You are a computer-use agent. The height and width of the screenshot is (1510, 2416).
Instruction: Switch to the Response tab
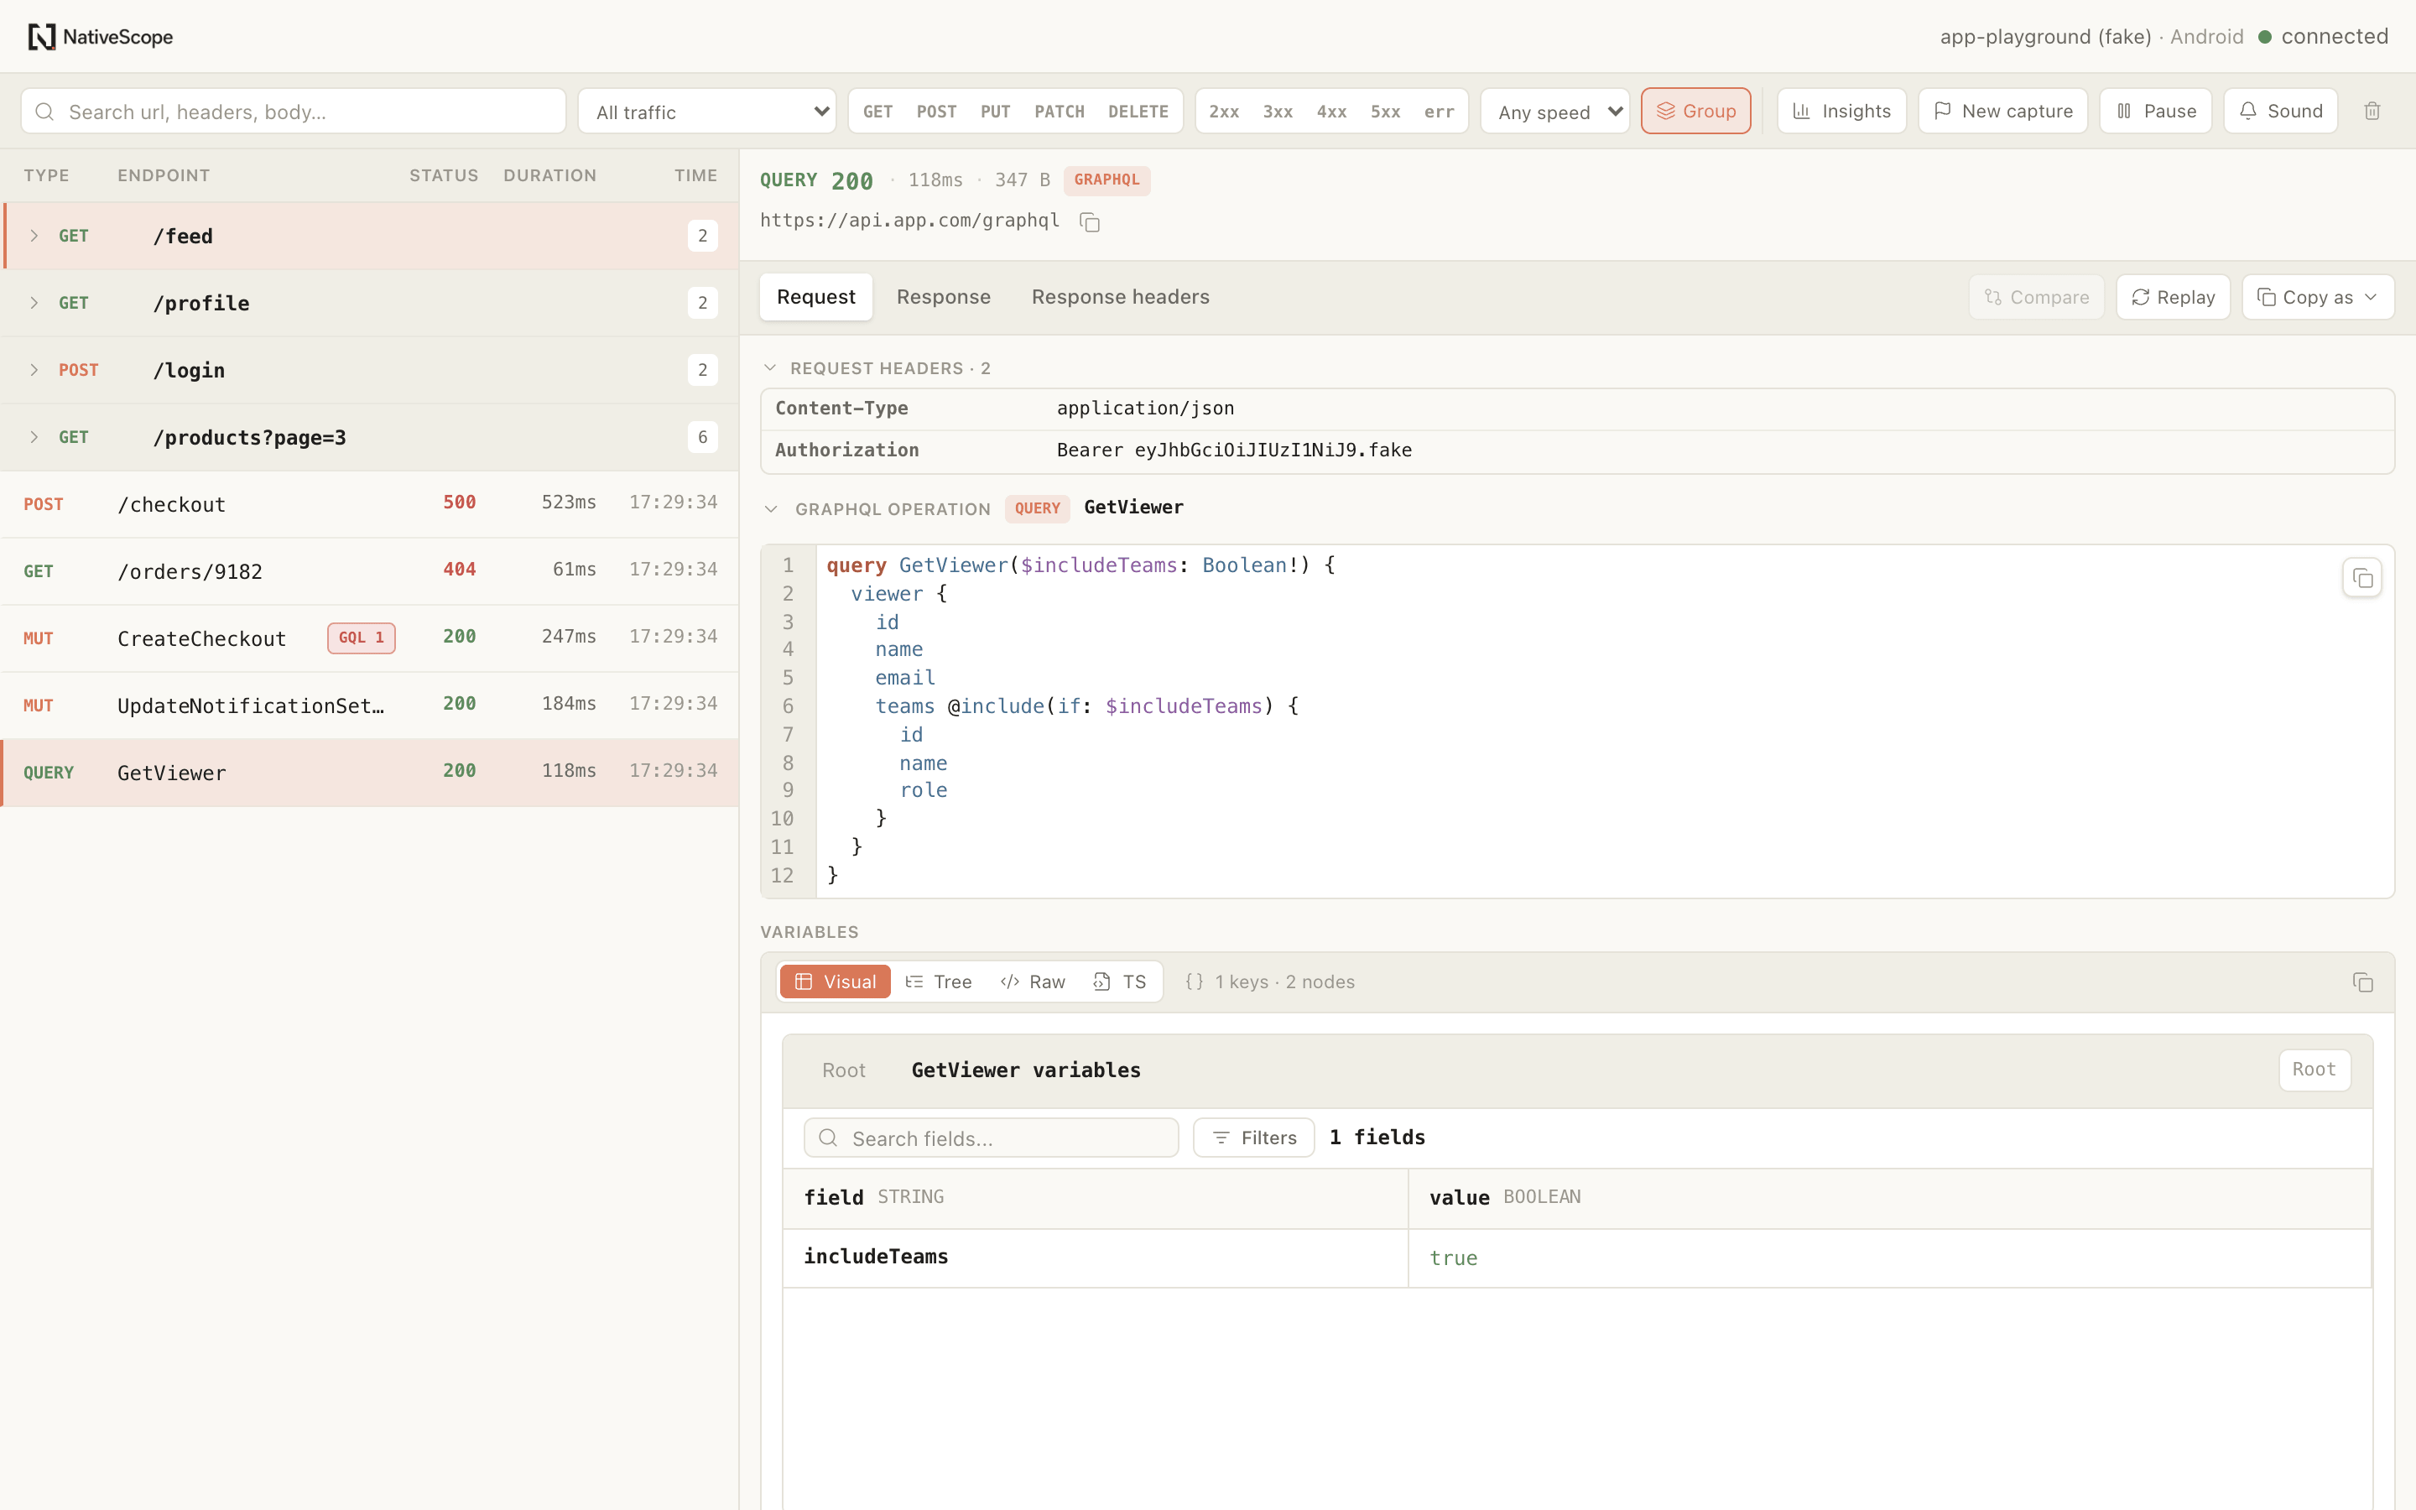tap(944, 297)
